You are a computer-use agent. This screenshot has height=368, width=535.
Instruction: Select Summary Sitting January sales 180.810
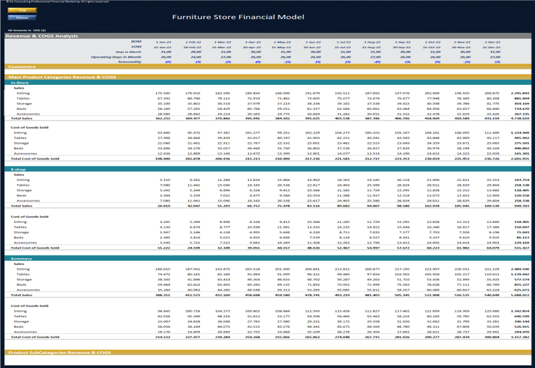163,269
